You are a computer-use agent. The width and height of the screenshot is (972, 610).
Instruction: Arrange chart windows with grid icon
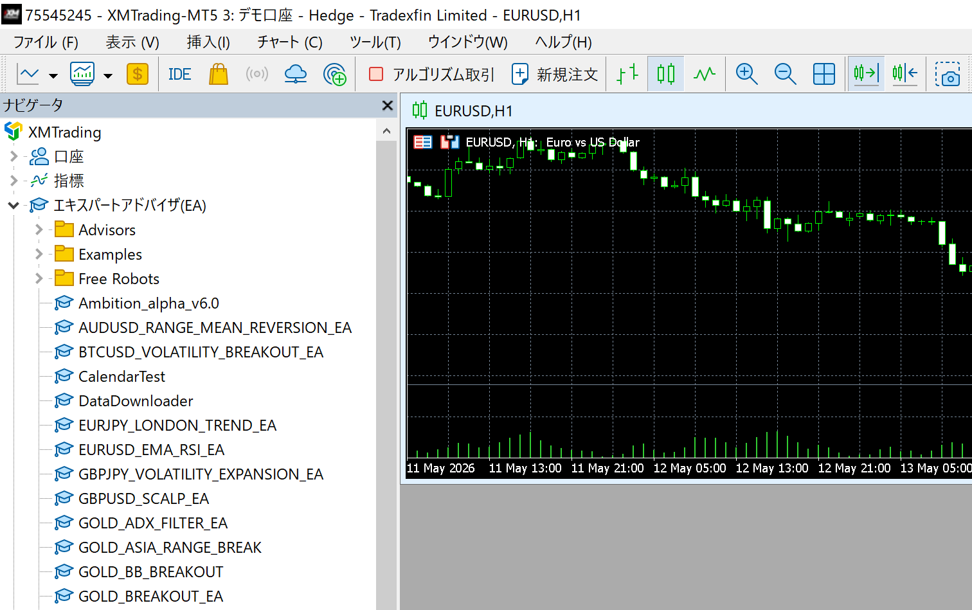click(824, 75)
